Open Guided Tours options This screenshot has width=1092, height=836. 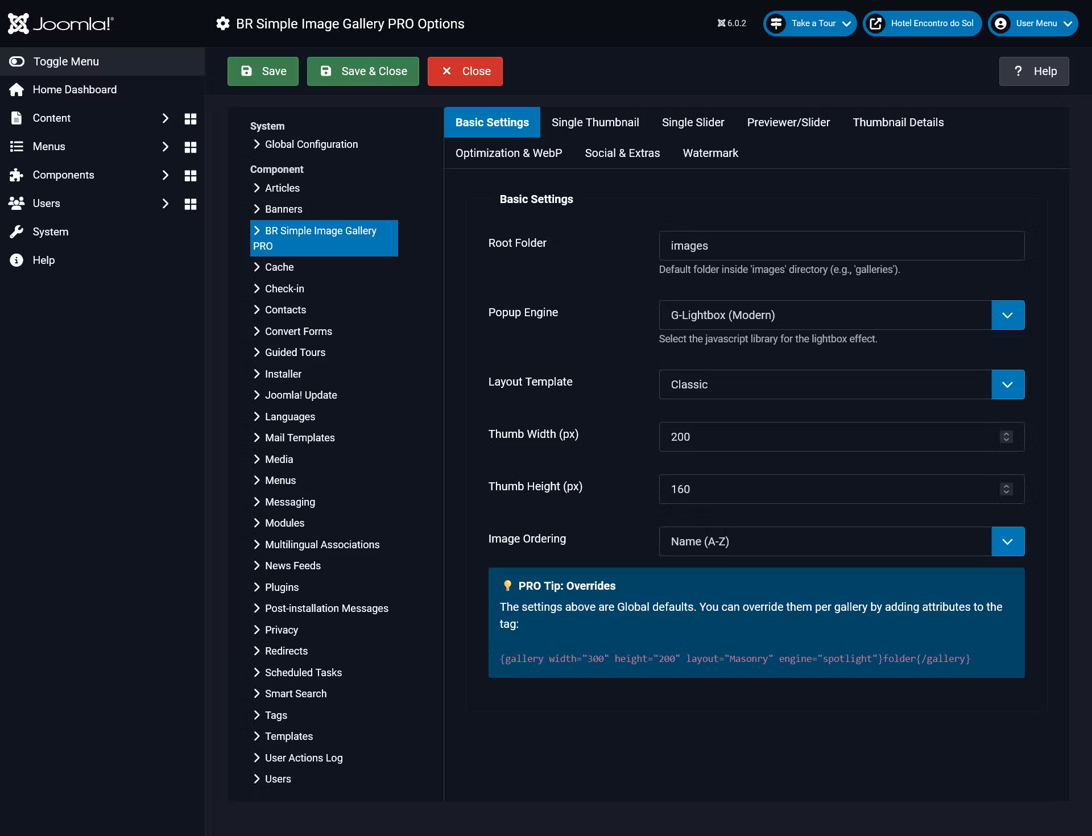tap(289, 353)
